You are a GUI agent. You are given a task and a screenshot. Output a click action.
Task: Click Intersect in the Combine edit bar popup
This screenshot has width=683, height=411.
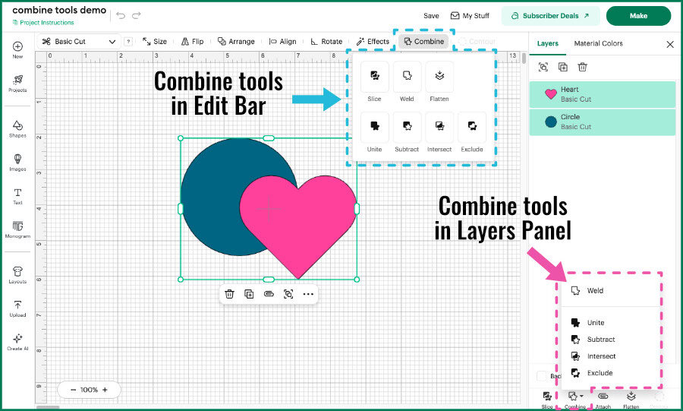[439, 127]
